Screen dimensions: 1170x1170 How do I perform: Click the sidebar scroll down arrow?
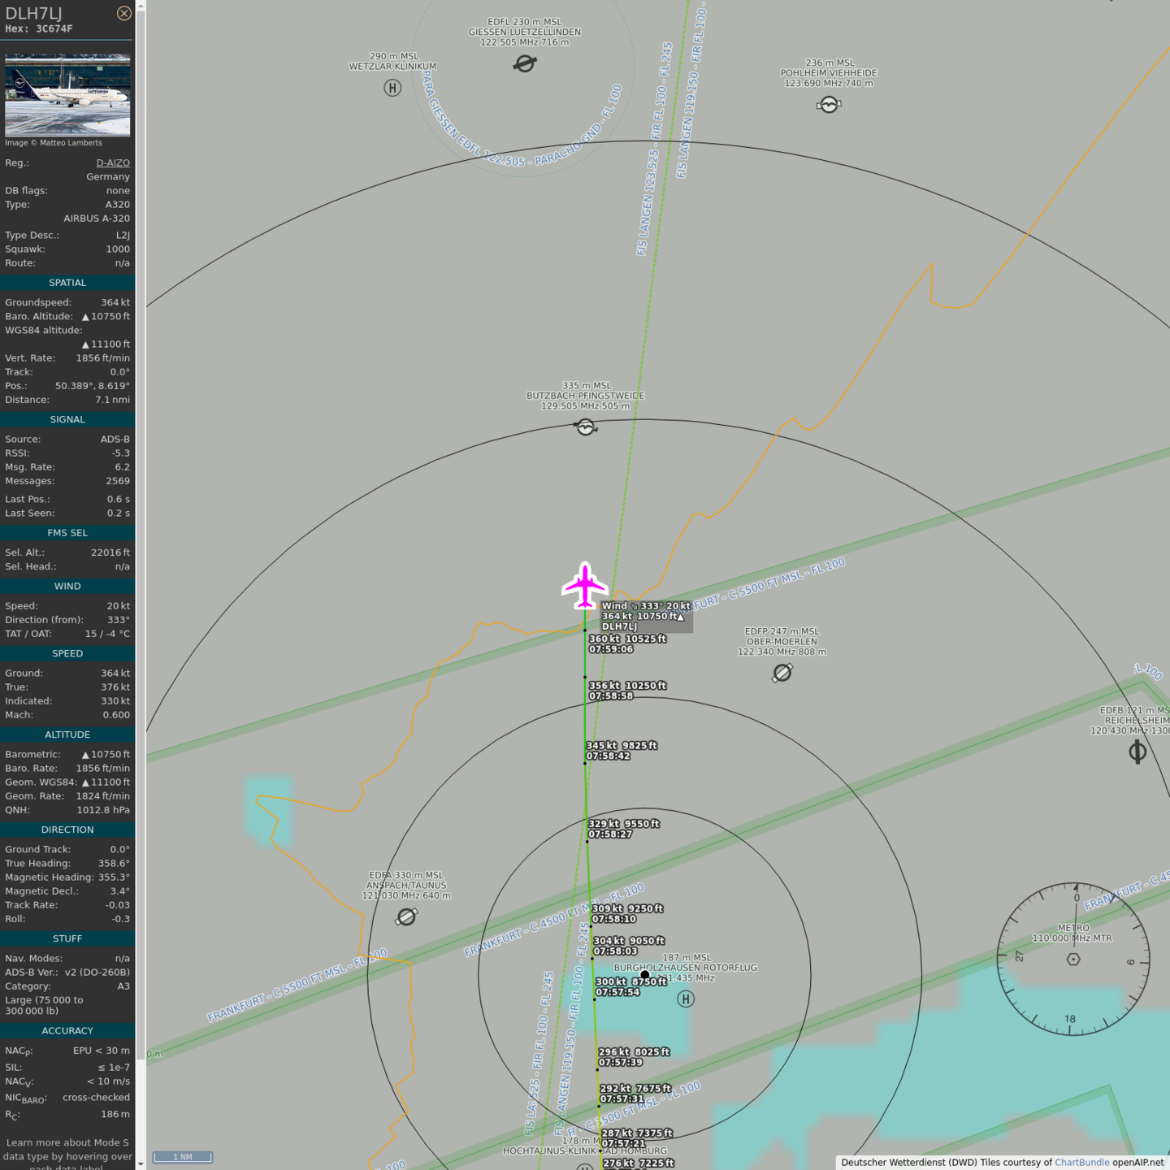[141, 1163]
